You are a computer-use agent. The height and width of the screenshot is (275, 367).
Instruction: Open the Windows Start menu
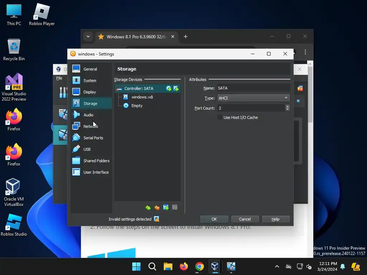[136, 266]
